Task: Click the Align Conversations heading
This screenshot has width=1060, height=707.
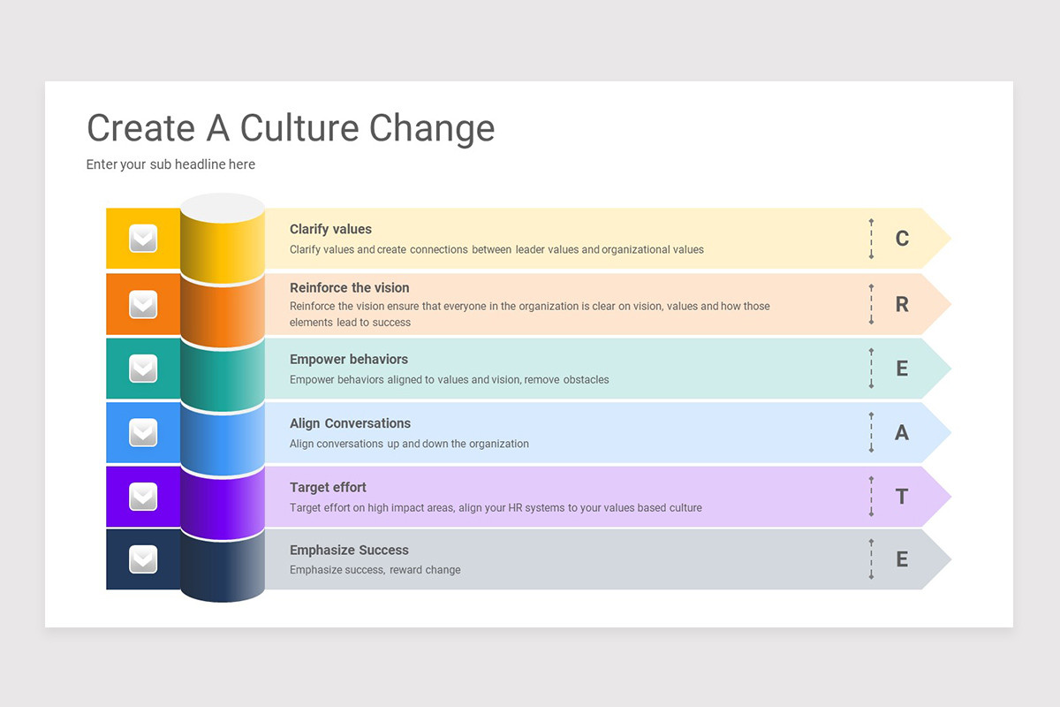Action: coord(350,423)
